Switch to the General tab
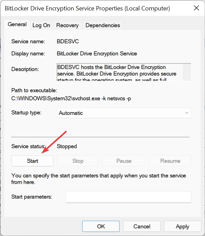This screenshot has height=236, width=205. [17, 25]
